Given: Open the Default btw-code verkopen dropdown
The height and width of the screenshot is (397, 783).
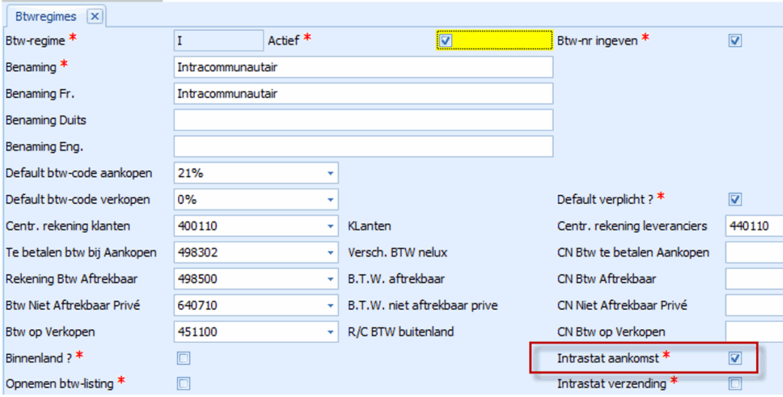Looking at the screenshot, I should 330,200.
